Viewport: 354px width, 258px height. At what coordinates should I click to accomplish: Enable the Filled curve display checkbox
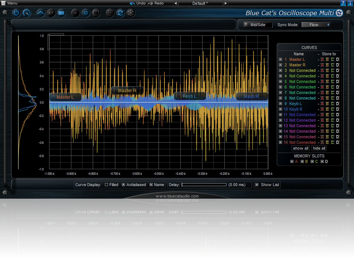(106, 185)
